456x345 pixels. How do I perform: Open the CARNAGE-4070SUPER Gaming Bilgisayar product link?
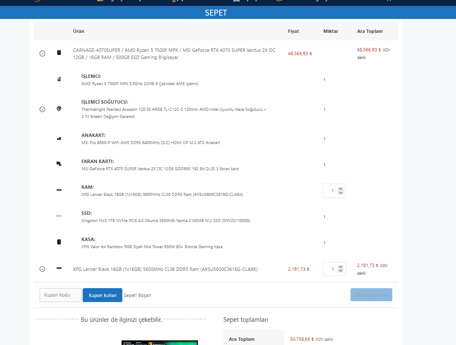(174, 54)
